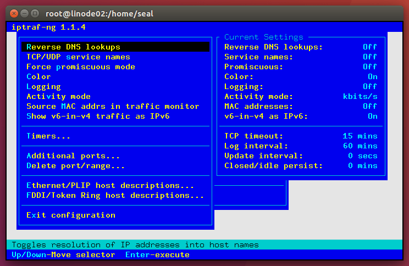
Task: Toggle Force promiscuous mode entry
Action: coord(80,67)
